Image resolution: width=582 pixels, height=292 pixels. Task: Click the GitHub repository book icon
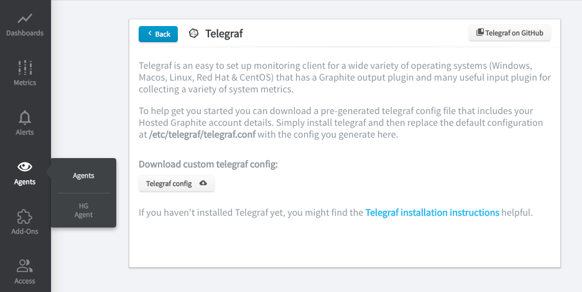point(480,32)
